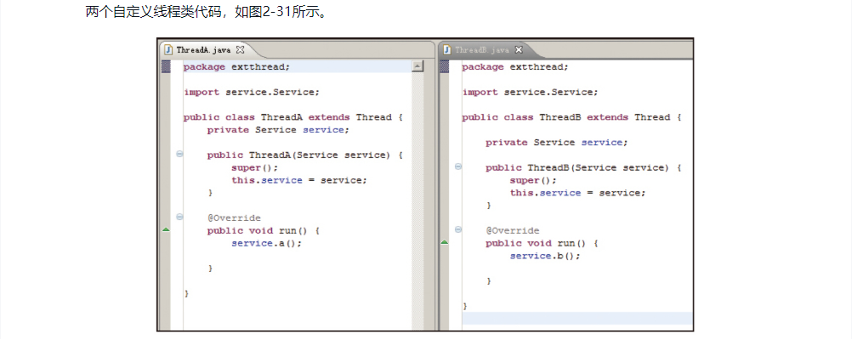The width and height of the screenshot is (852, 339).
Task: Click the Java file icon on ThreadB.java tab
Action: (447, 49)
